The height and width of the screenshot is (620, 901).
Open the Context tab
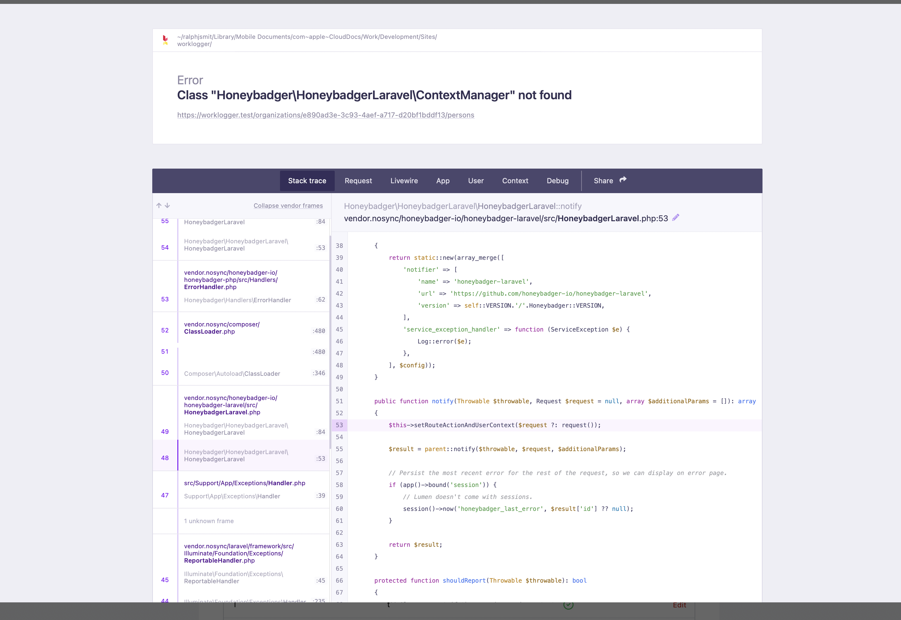515,181
